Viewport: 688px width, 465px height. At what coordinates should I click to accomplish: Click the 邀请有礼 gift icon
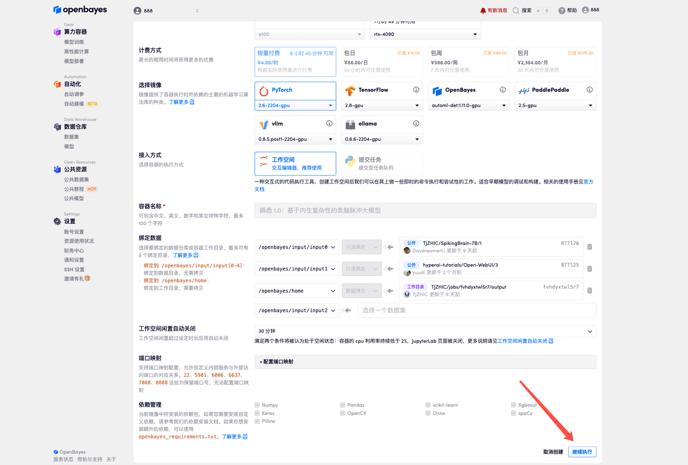tap(87, 279)
